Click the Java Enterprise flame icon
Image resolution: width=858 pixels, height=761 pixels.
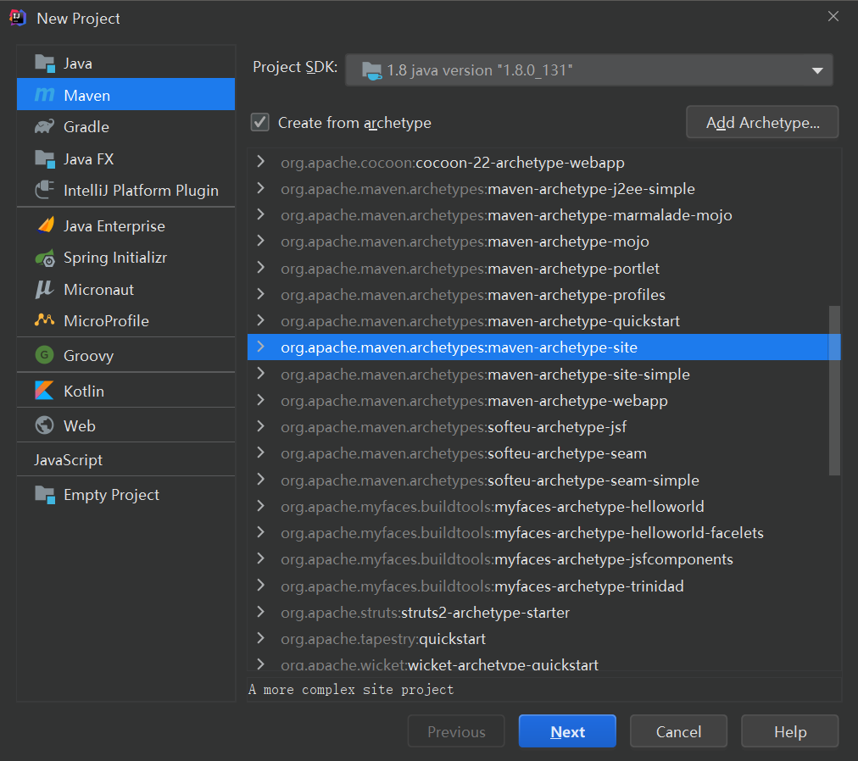[x=46, y=225]
